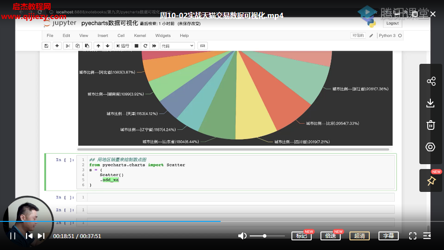
Task: Cut the selected cell with the scissors icon
Action: [68, 46]
